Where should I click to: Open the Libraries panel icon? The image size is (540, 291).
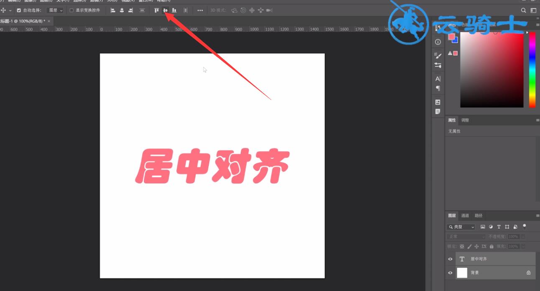[x=438, y=102]
